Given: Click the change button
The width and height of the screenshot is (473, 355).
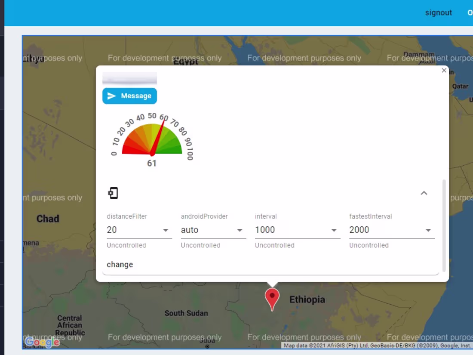Looking at the screenshot, I should point(120,265).
